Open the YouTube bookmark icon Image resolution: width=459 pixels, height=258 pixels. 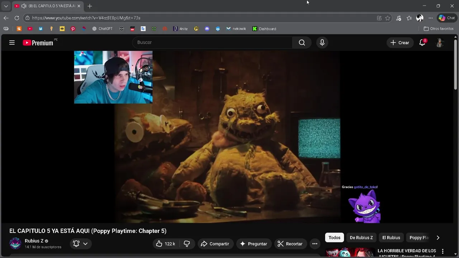pyautogui.click(x=30, y=29)
